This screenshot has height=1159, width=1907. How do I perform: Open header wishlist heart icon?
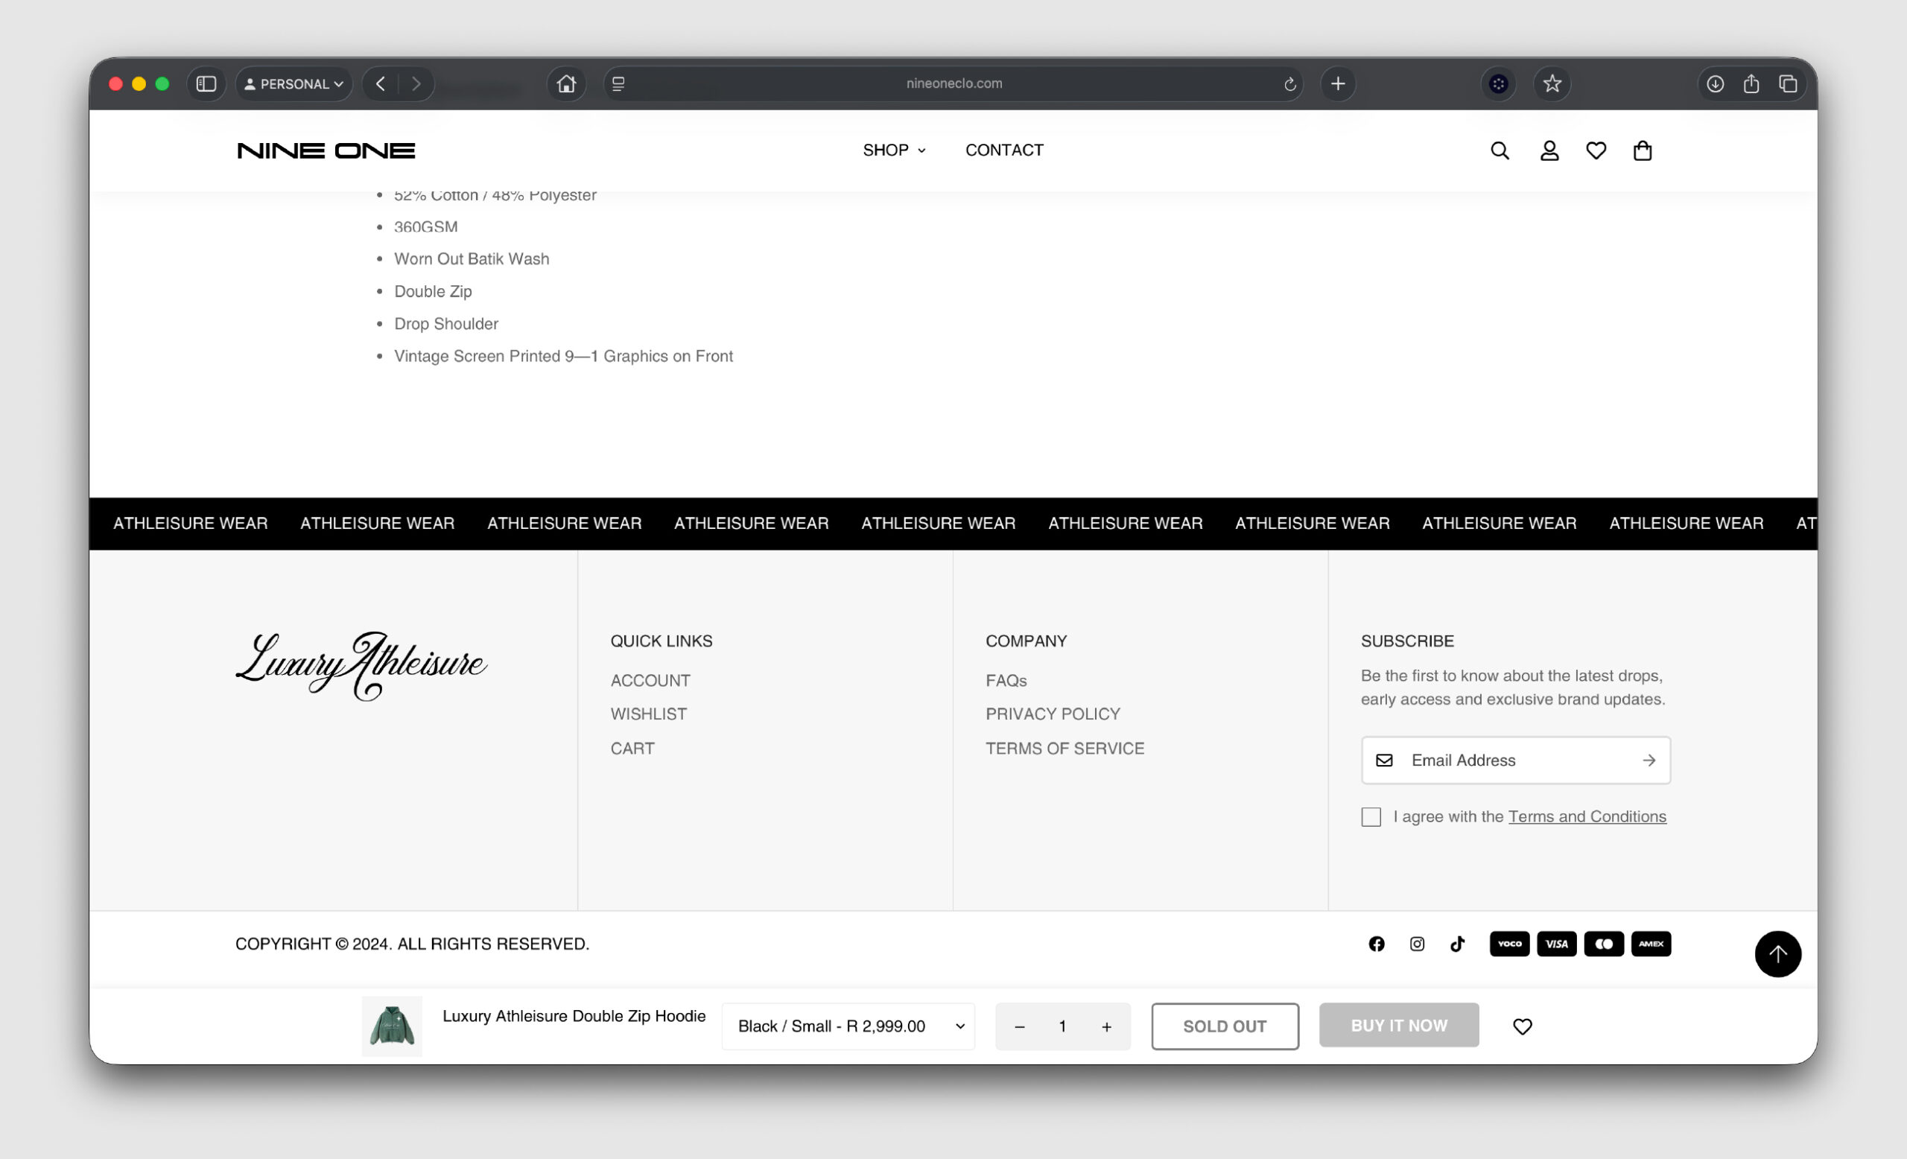[x=1596, y=151]
